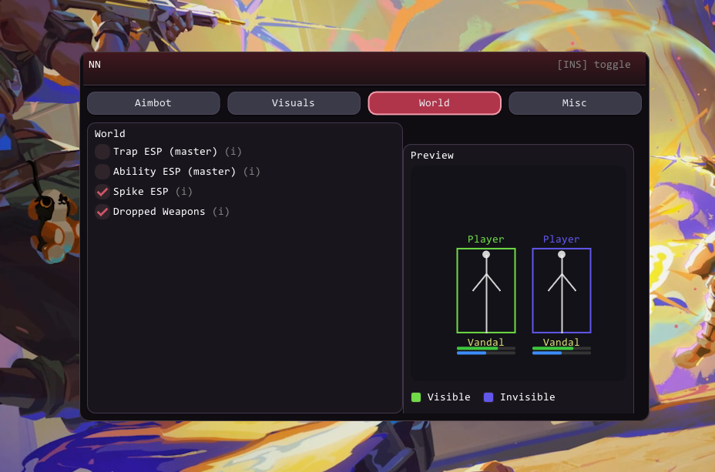This screenshot has height=472, width=715.
Task: Click the purple Invisible color swatch
Action: (x=488, y=397)
